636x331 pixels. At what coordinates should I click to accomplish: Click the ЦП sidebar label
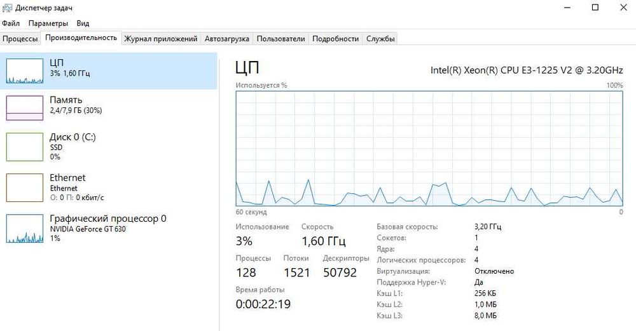pos(57,63)
